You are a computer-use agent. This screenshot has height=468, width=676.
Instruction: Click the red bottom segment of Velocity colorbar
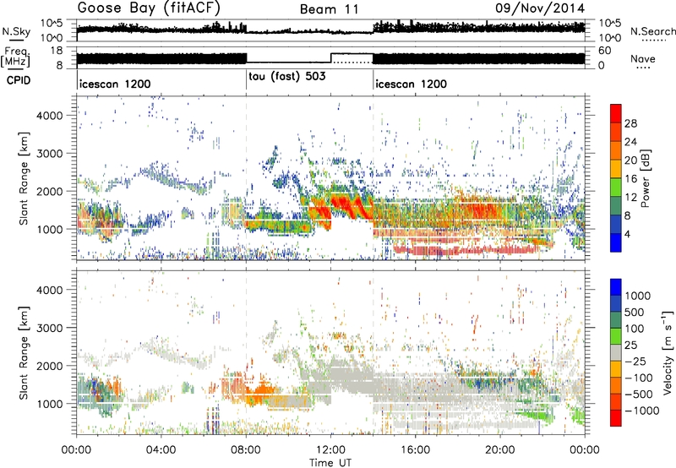(616, 418)
